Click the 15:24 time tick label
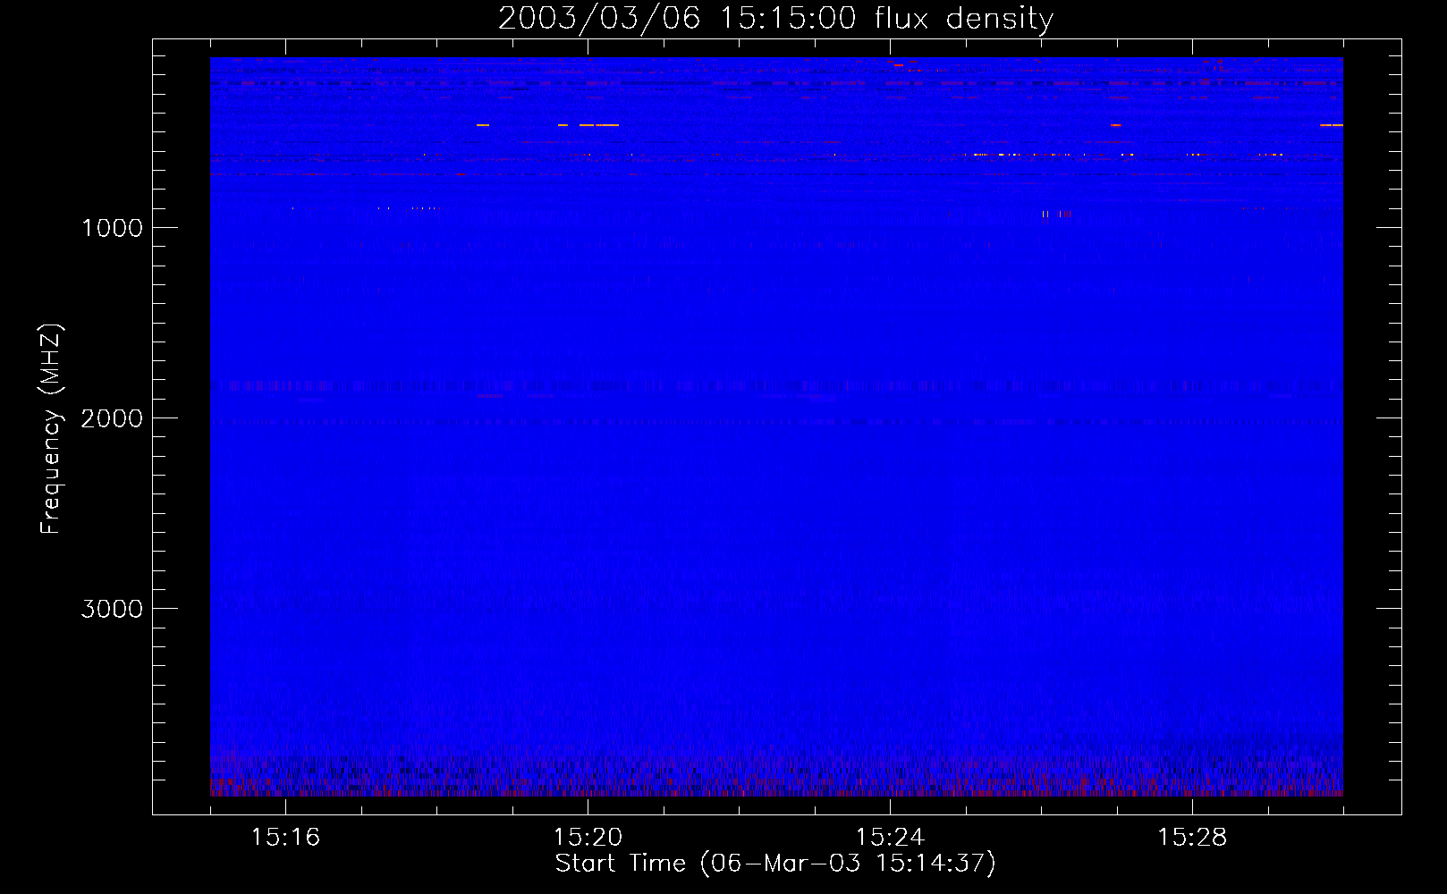Image resolution: width=1447 pixels, height=894 pixels. [x=890, y=838]
